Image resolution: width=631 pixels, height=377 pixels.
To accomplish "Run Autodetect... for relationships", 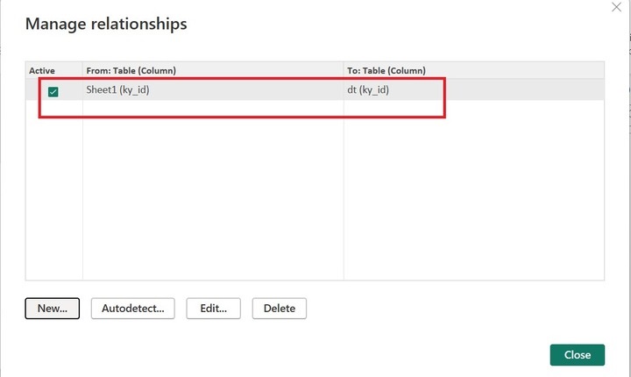I will (x=133, y=308).
